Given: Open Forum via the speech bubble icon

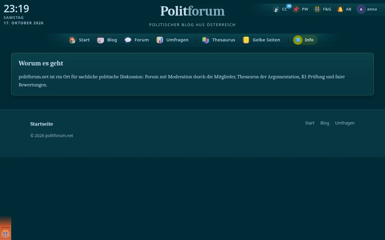Looking at the screenshot, I should (x=128, y=40).
